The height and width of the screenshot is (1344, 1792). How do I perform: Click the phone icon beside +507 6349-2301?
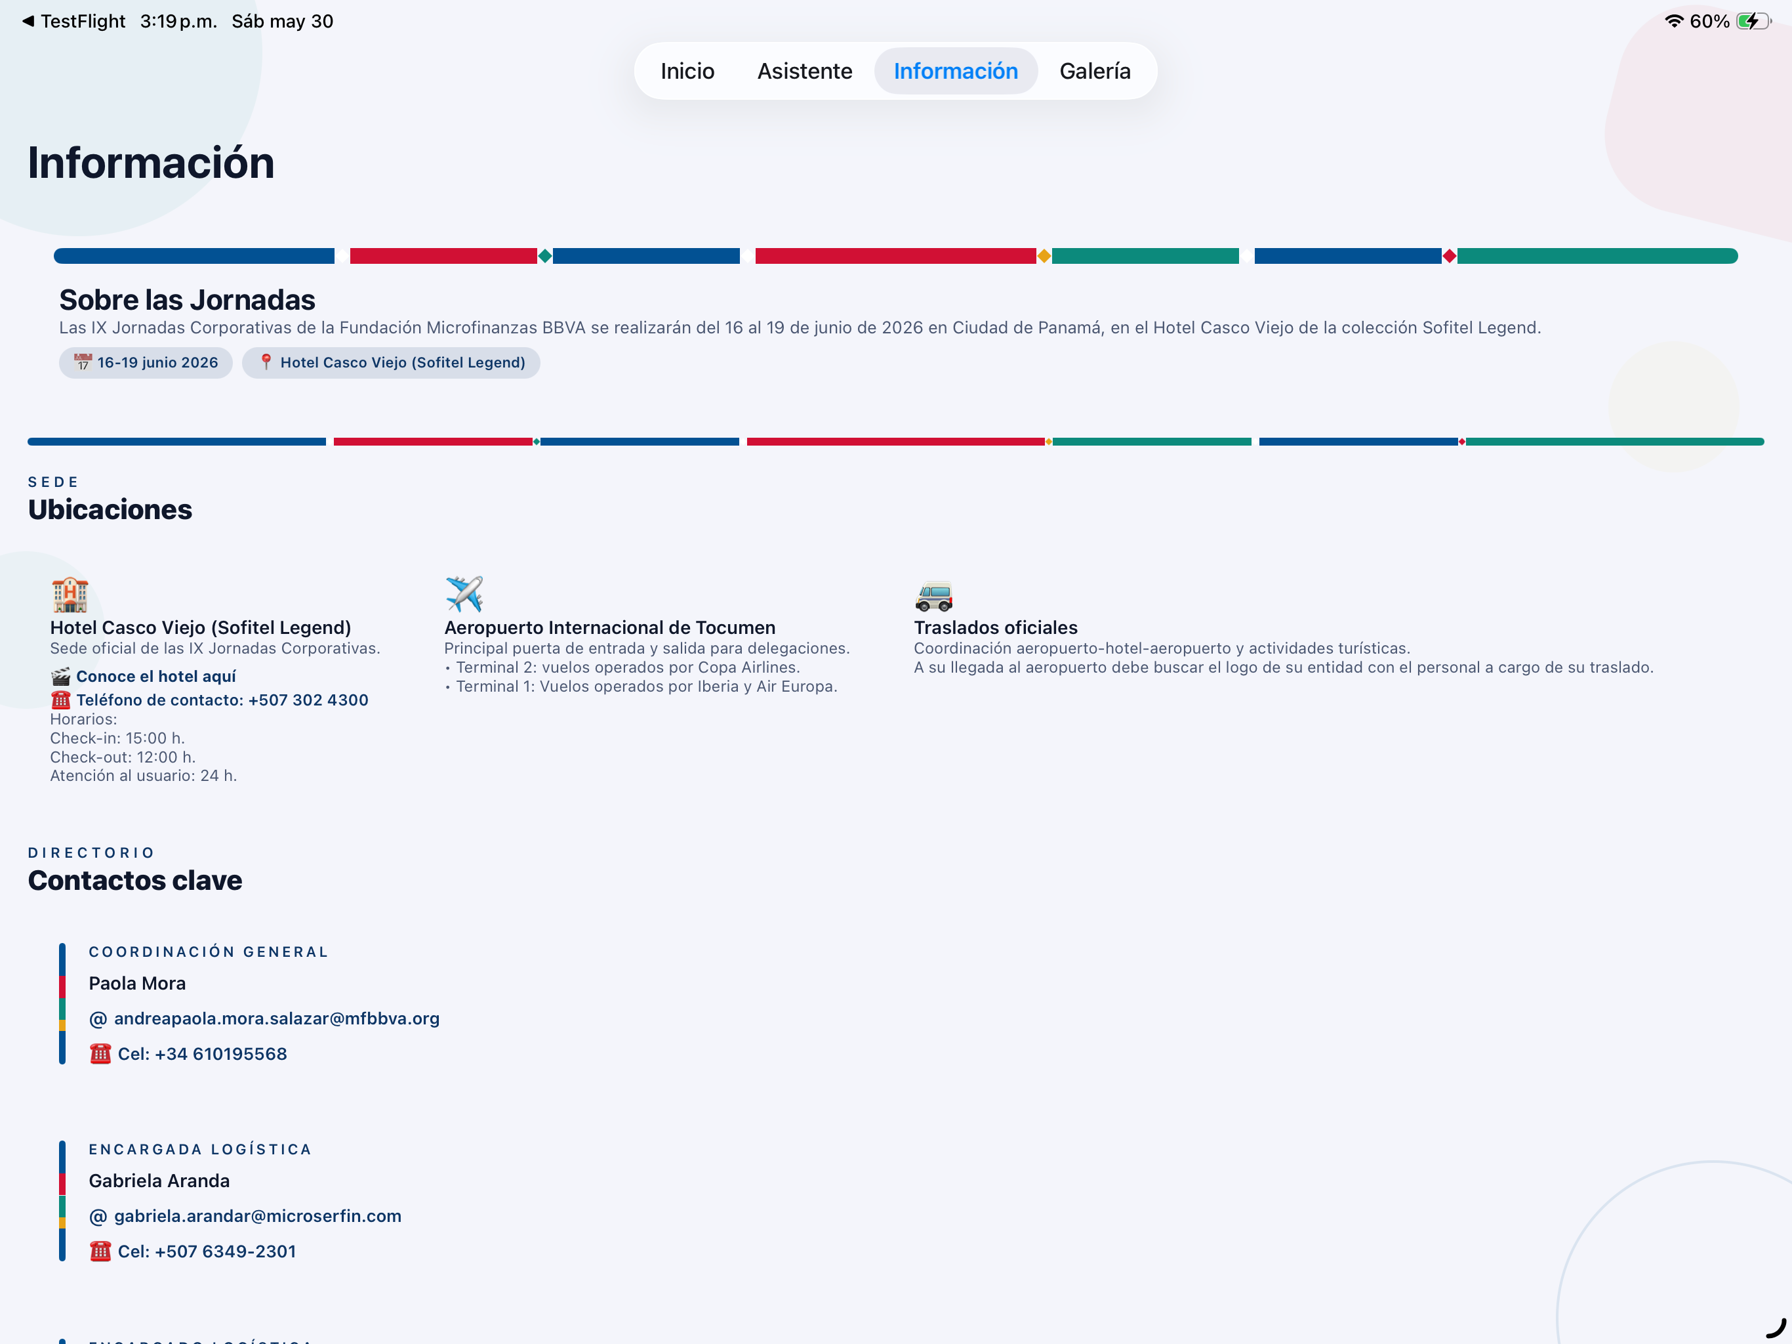click(x=100, y=1251)
